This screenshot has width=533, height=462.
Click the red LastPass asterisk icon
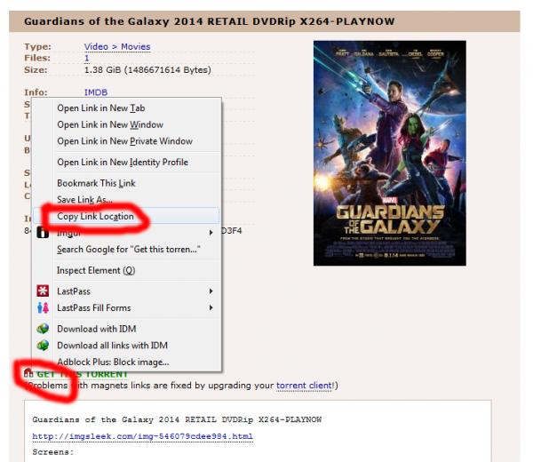coord(43,291)
